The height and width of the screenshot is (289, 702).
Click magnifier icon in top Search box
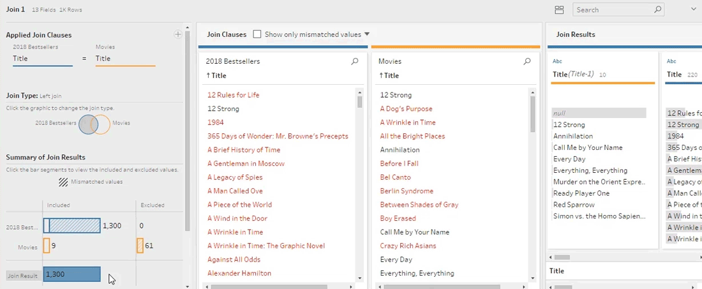click(658, 10)
